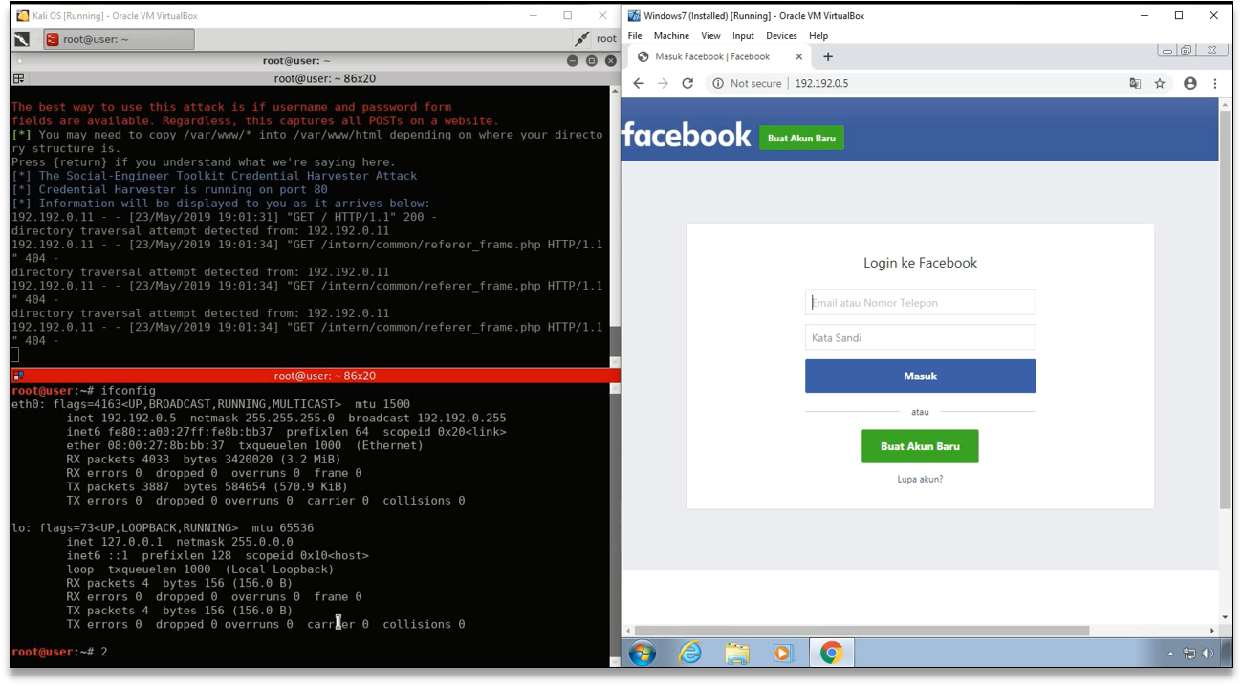Click the facebook logo
Screen dimensions: 1243x687
click(x=687, y=135)
